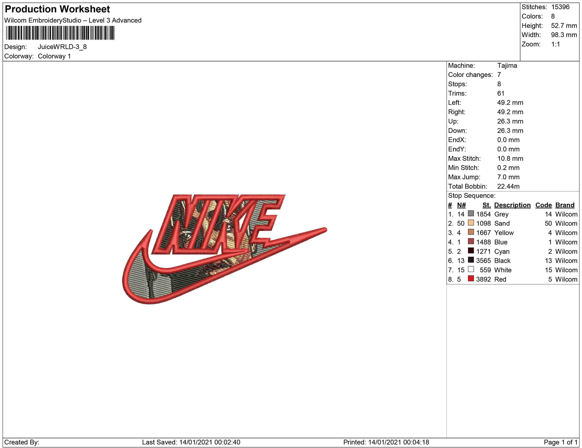582x448 pixels.
Task: Click the Production Worksheet title
Action: 57,9
